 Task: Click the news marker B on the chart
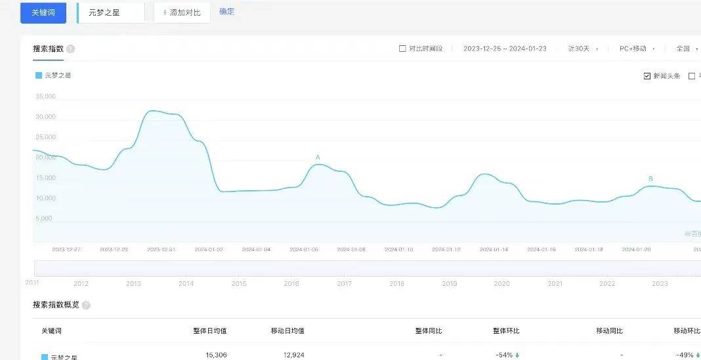(650, 179)
